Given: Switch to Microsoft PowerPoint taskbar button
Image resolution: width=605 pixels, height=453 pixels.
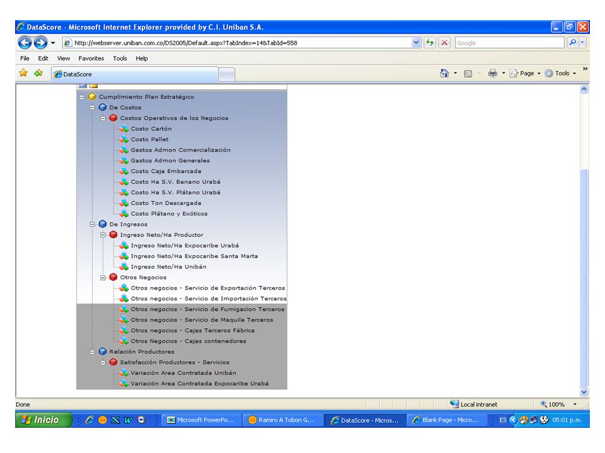Looking at the screenshot, I should coord(202,420).
